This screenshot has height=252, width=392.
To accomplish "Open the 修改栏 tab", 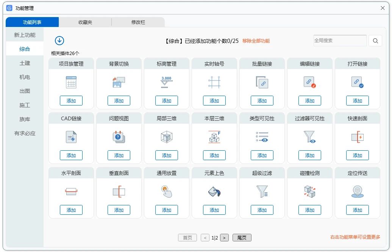I will 138,22.
